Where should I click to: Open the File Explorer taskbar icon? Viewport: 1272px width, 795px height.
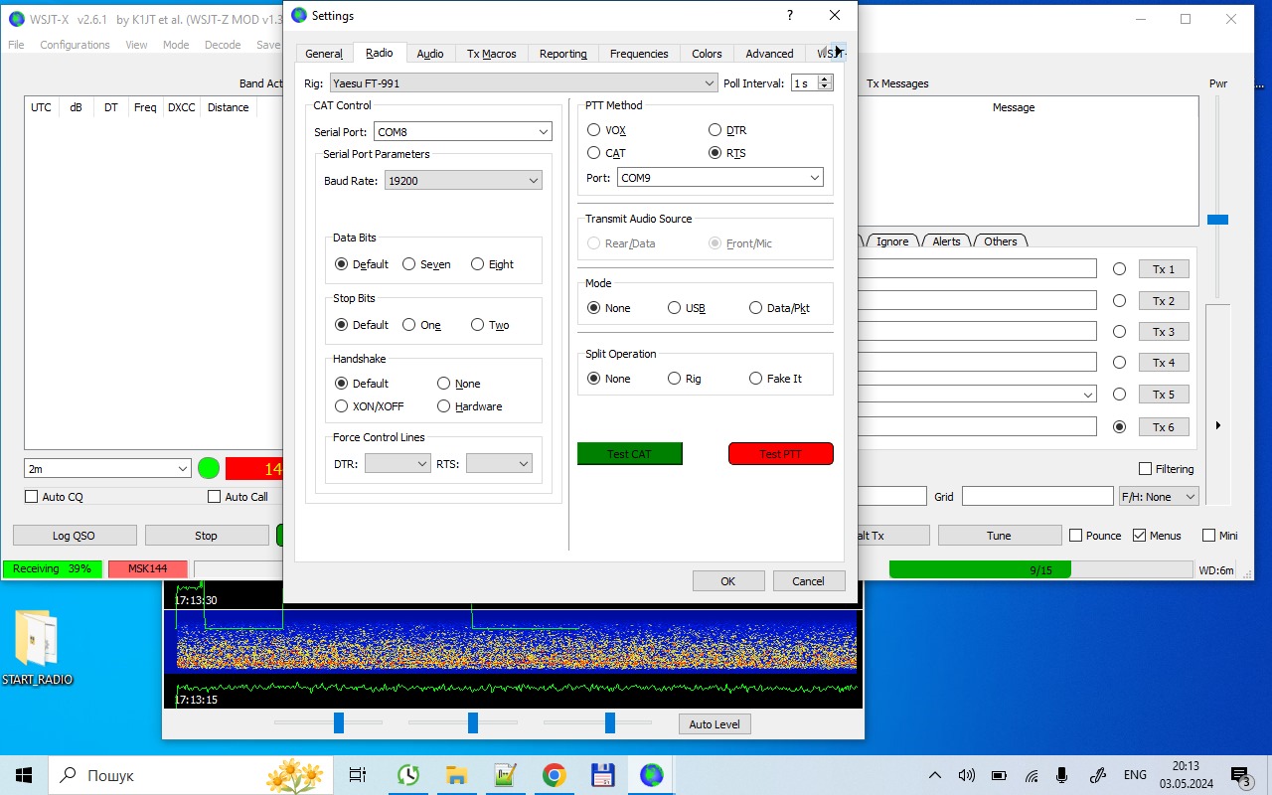coord(456,775)
